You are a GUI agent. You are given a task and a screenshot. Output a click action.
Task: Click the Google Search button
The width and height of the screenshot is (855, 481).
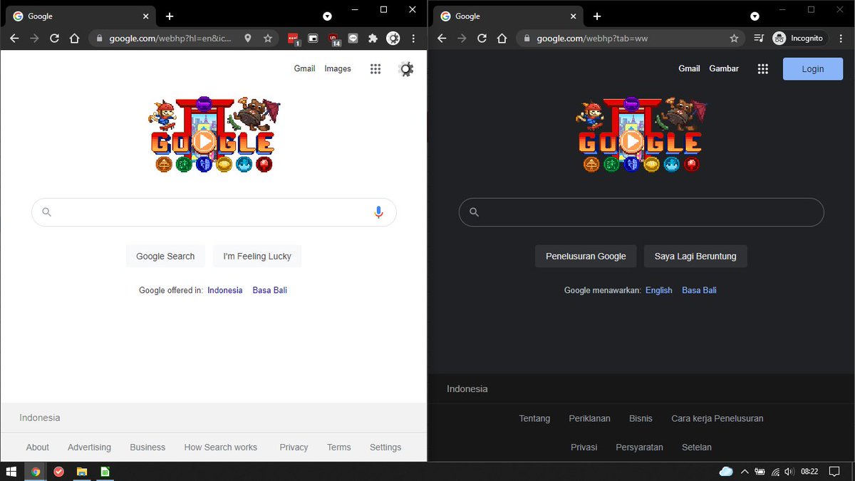(165, 257)
